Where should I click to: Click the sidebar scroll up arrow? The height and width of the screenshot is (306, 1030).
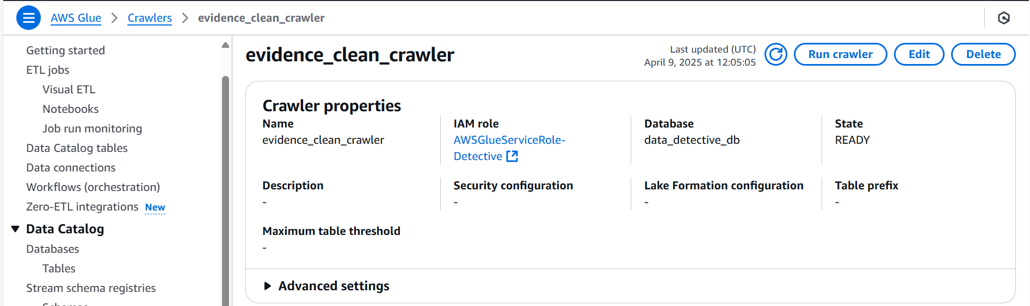pyautogui.click(x=225, y=45)
